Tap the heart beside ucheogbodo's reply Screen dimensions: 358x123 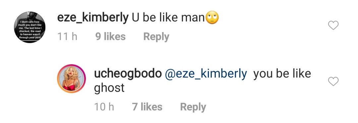(333, 82)
